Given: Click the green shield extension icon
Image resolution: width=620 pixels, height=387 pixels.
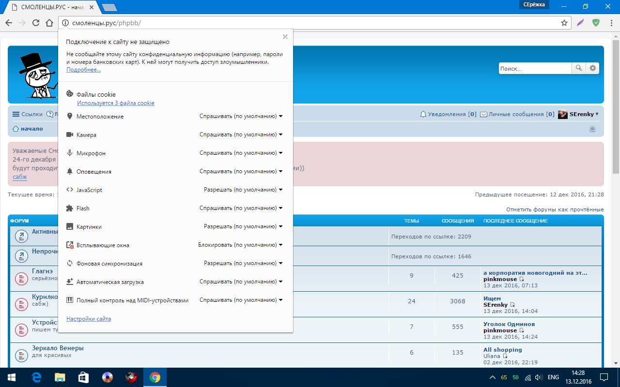Looking at the screenshot, I should point(596,23).
